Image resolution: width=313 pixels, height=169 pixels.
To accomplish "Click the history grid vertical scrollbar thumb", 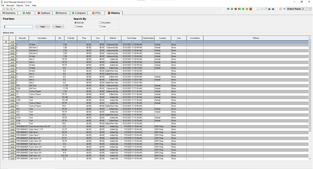I will [310, 85].
